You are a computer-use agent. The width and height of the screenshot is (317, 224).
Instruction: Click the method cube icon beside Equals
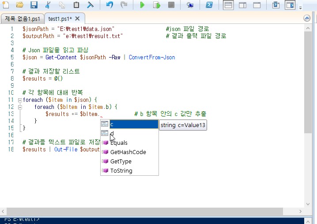[x=105, y=143]
